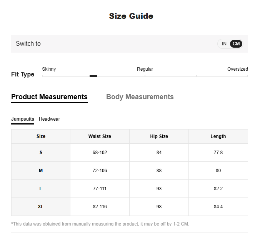This screenshot has width=260, height=234.
Task: Select the S size row
Action: click(x=41, y=153)
